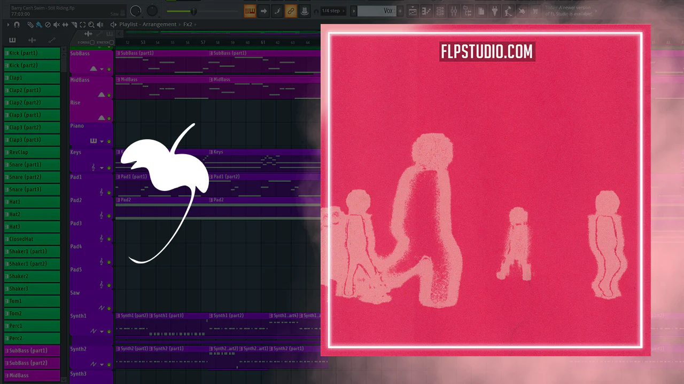Click the speaker icon before Playlist title
Image resolution: width=684 pixels, height=384 pixels.
[113, 25]
